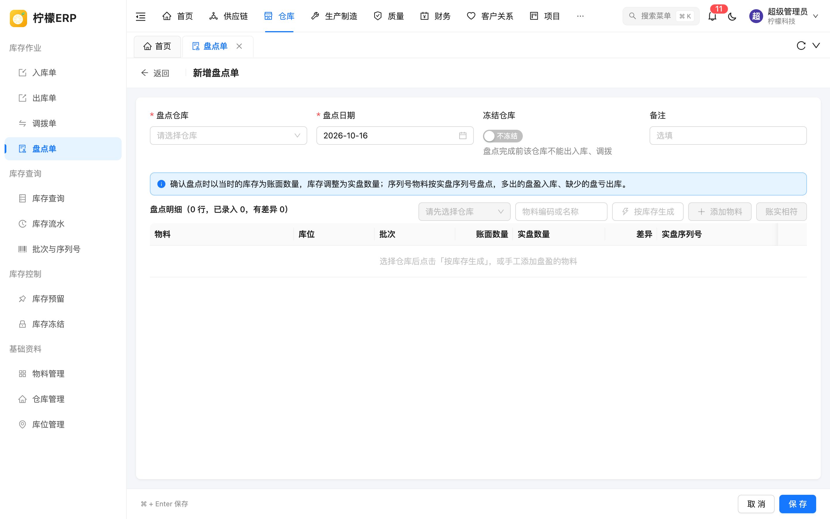830x519 pixels.
Task: Open the more modules ellipsis menu
Action: coord(580,16)
